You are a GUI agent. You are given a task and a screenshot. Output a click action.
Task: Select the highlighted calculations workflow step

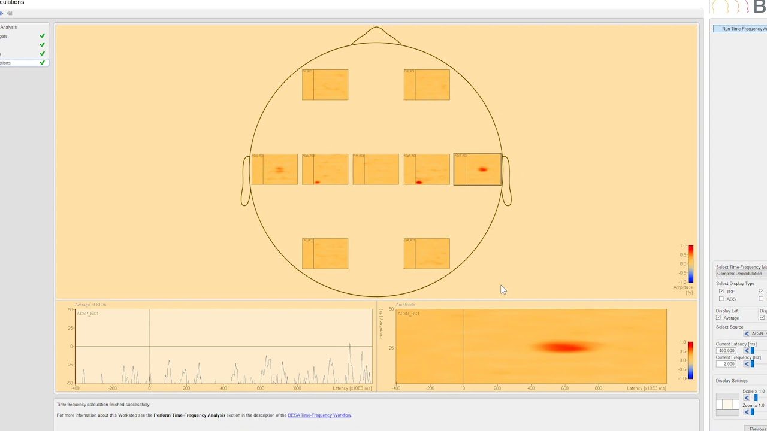pyautogui.click(x=23, y=63)
